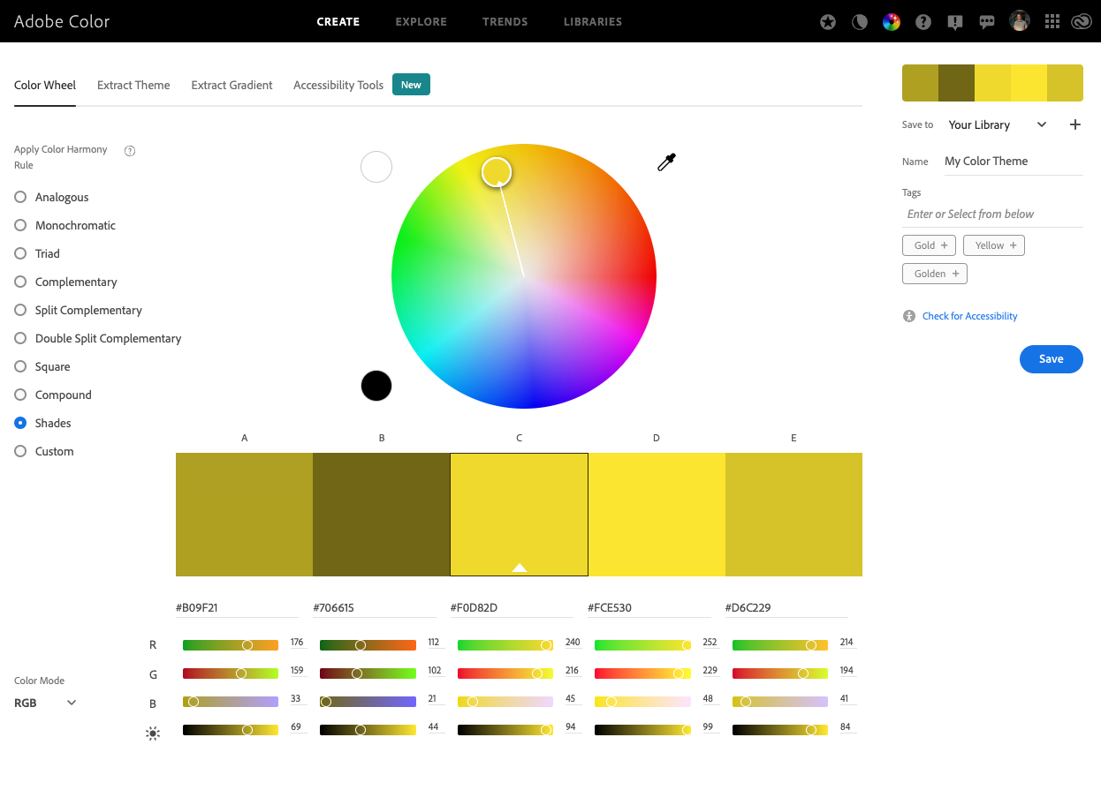Open the feedback exclamation icon
The image size is (1101, 805).
coord(955,22)
